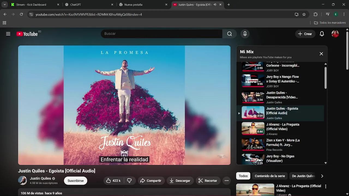The image size is (349, 196).
Task: Open media controls in Chrome toolbar
Action: [x=327, y=14]
